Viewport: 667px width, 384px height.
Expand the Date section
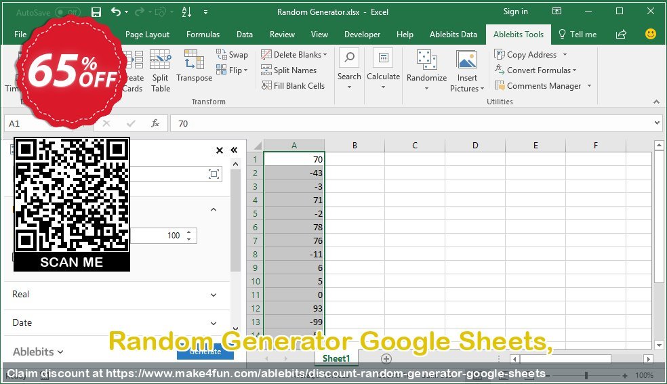point(214,323)
